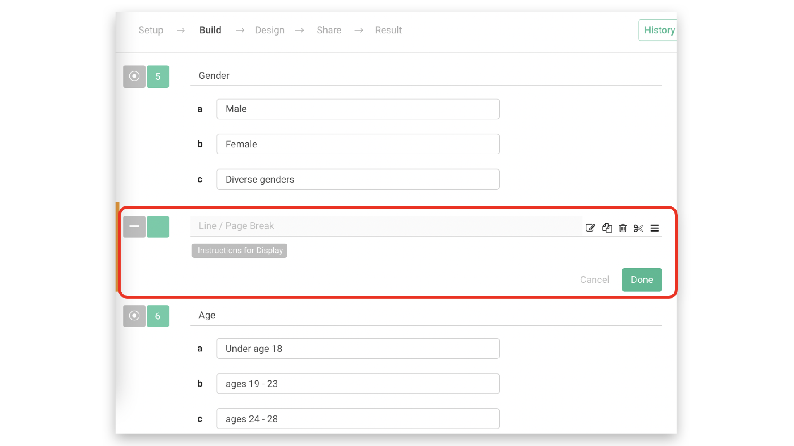Select question number 5 green badge

[x=158, y=76]
